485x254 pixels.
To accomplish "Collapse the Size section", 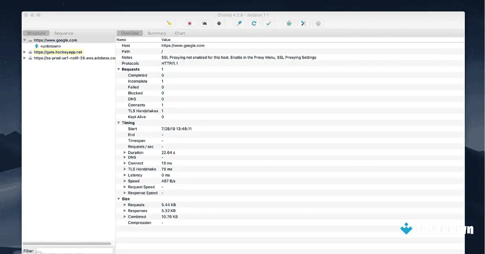I will [x=118, y=199].
